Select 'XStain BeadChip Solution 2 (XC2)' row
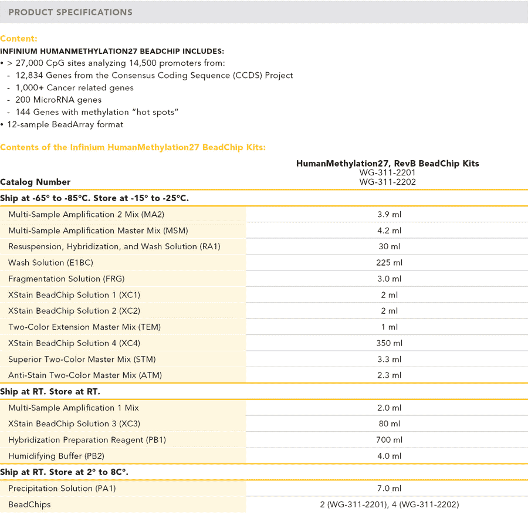This screenshot has width=528, height=522. pos(264,311)
